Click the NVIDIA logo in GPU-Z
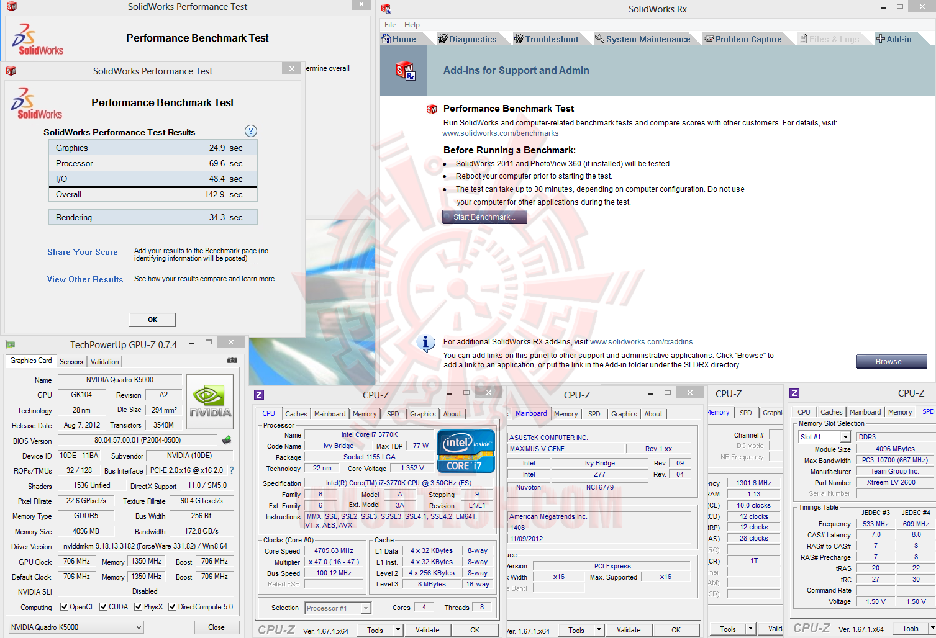This screenshot has width=936, height=638. [x=210, y=402]
